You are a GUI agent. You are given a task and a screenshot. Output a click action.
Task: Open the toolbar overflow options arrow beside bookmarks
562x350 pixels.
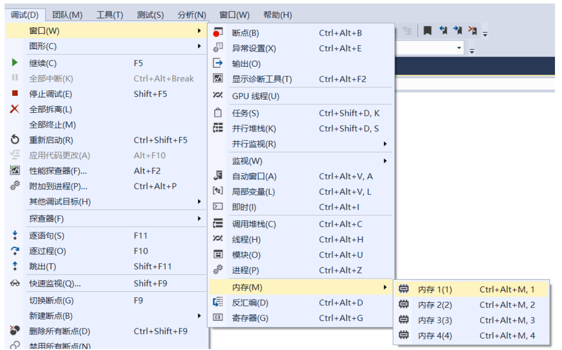pyautogui.click(x=485, y=34)
